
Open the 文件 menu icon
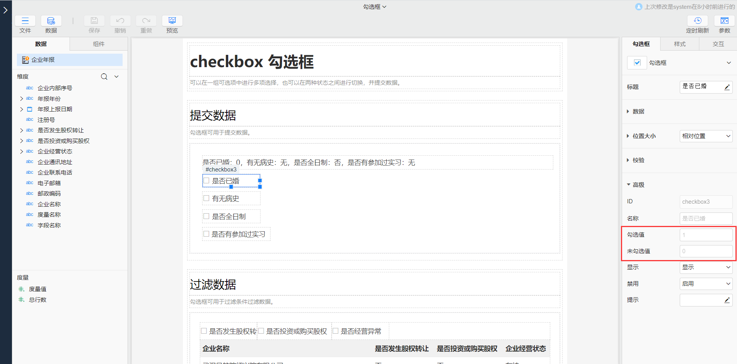(25, 21)
